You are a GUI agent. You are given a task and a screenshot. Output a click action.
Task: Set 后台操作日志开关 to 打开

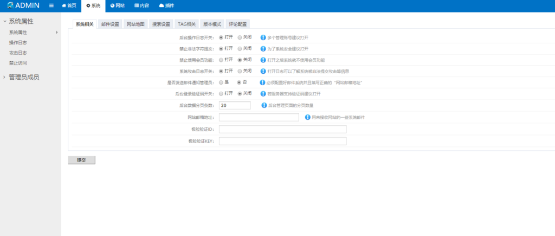[221, 37]
